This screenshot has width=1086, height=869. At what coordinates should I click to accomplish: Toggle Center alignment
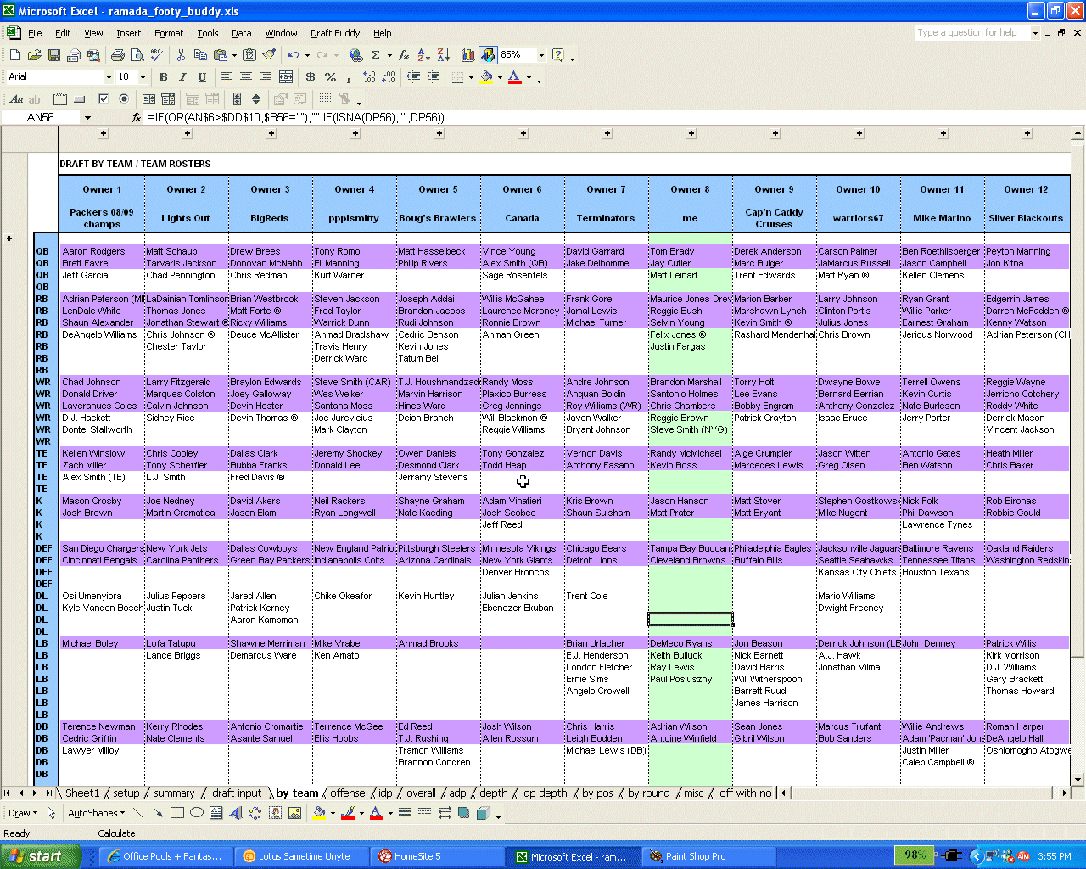246,77
